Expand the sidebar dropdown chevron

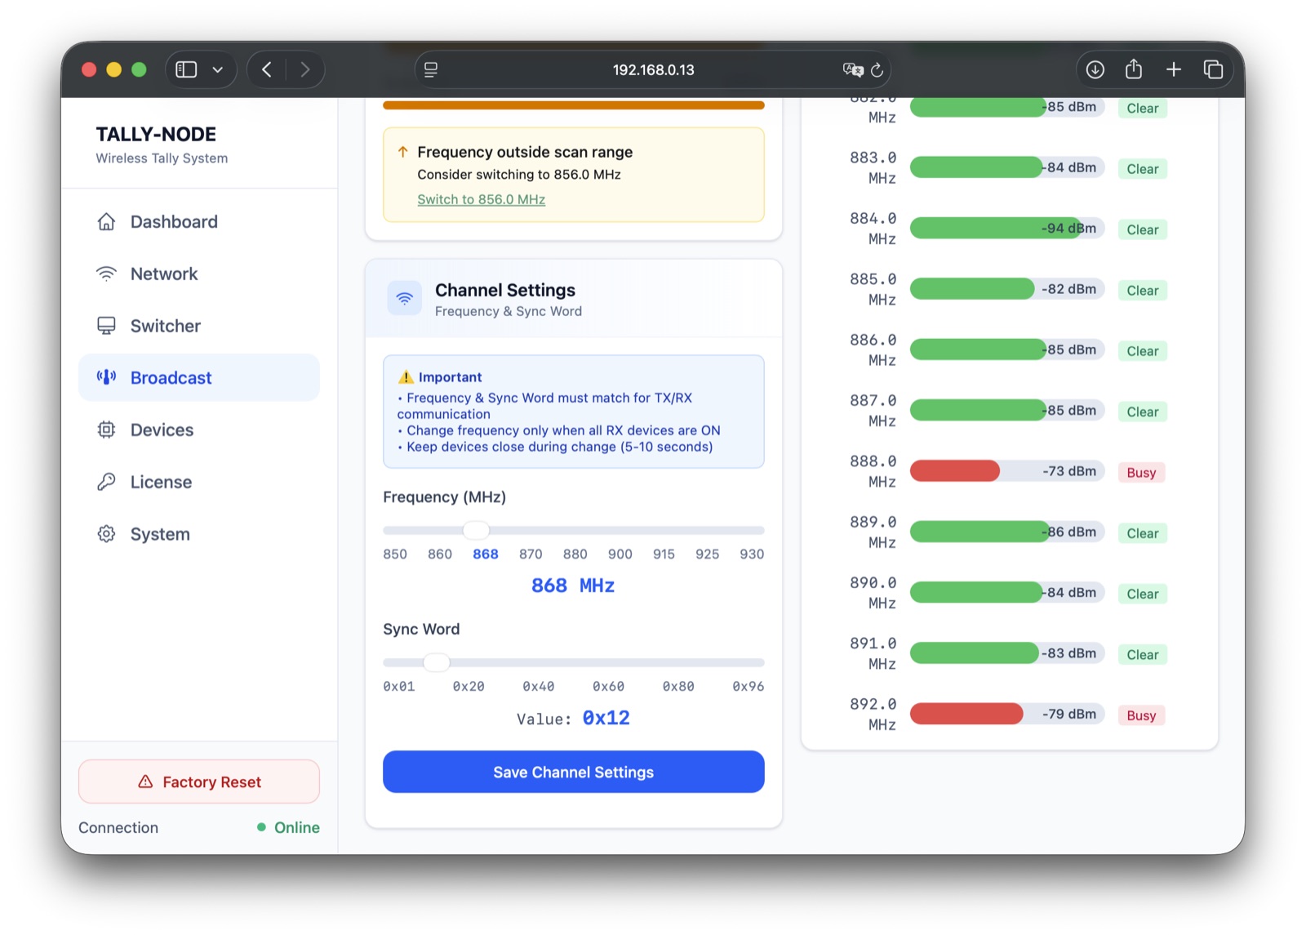218,69
